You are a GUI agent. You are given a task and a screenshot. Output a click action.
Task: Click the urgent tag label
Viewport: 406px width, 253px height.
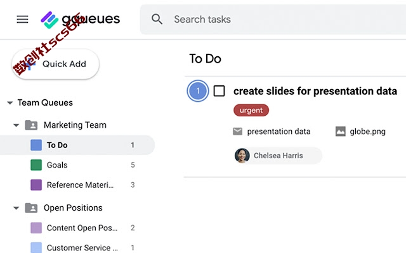pos(251,110)
